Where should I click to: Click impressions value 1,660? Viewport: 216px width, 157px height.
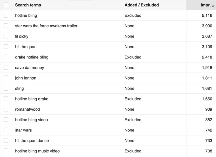207,99
